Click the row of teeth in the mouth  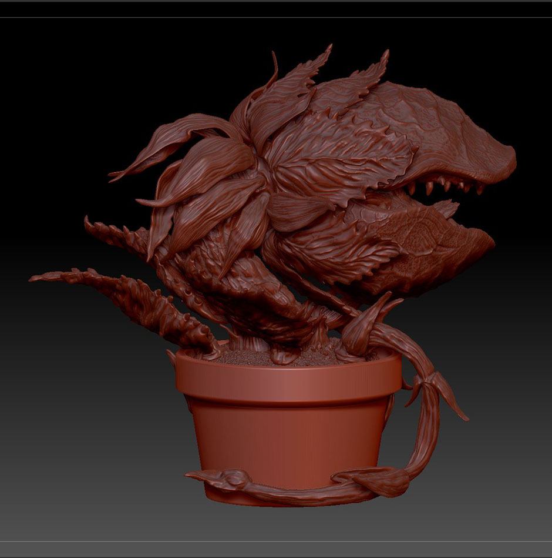(x=446, y=186)
